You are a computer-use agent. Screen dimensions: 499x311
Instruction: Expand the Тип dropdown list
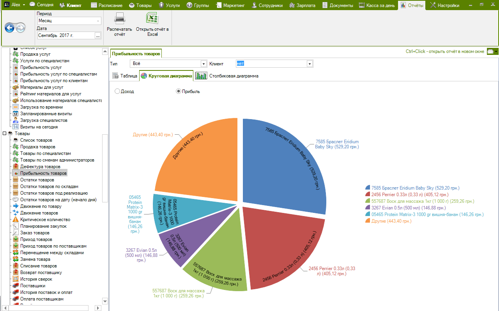click(x=203, y=64)
